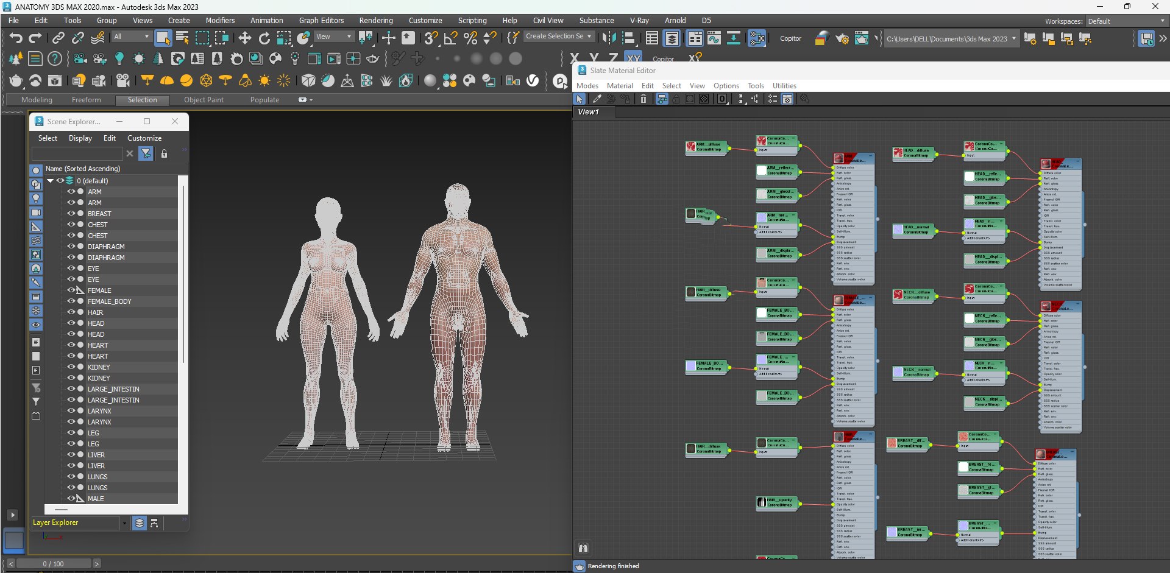1170x573 pixels.
Task: Collapse the 0 (default) layer tree
Action: click(51, 181)
